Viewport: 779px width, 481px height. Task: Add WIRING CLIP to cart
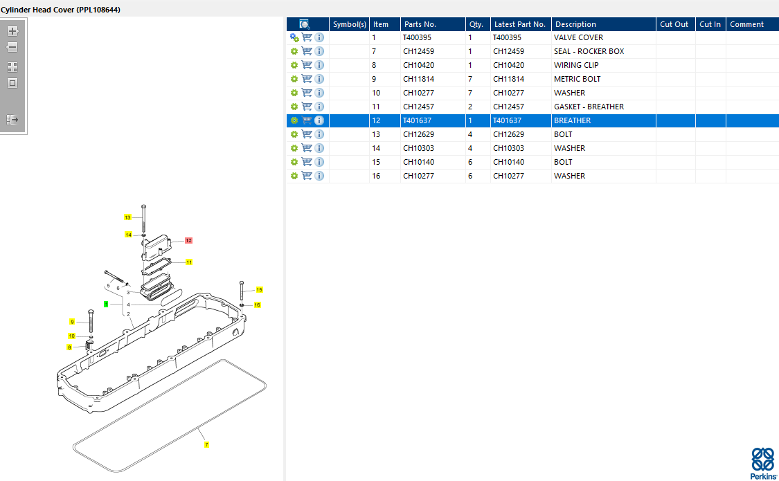click(307, 65)
